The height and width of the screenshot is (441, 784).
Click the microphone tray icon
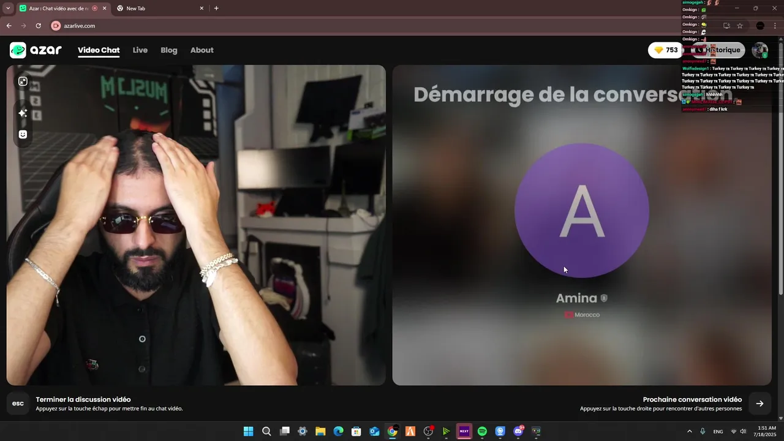tap(703, 431)
